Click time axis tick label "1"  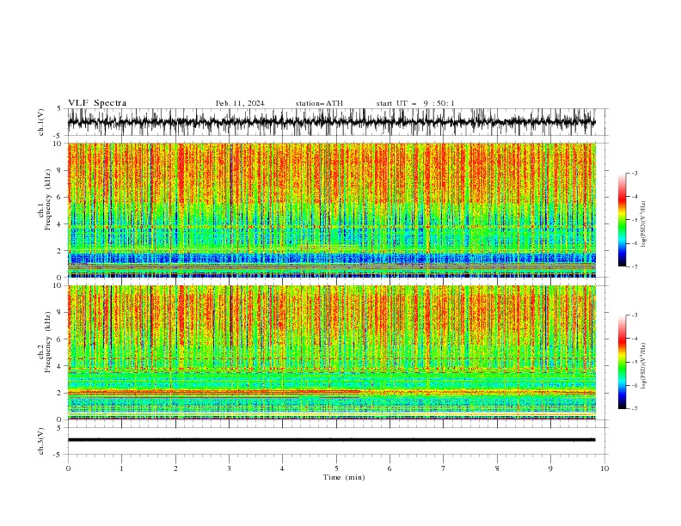point(121,468)
